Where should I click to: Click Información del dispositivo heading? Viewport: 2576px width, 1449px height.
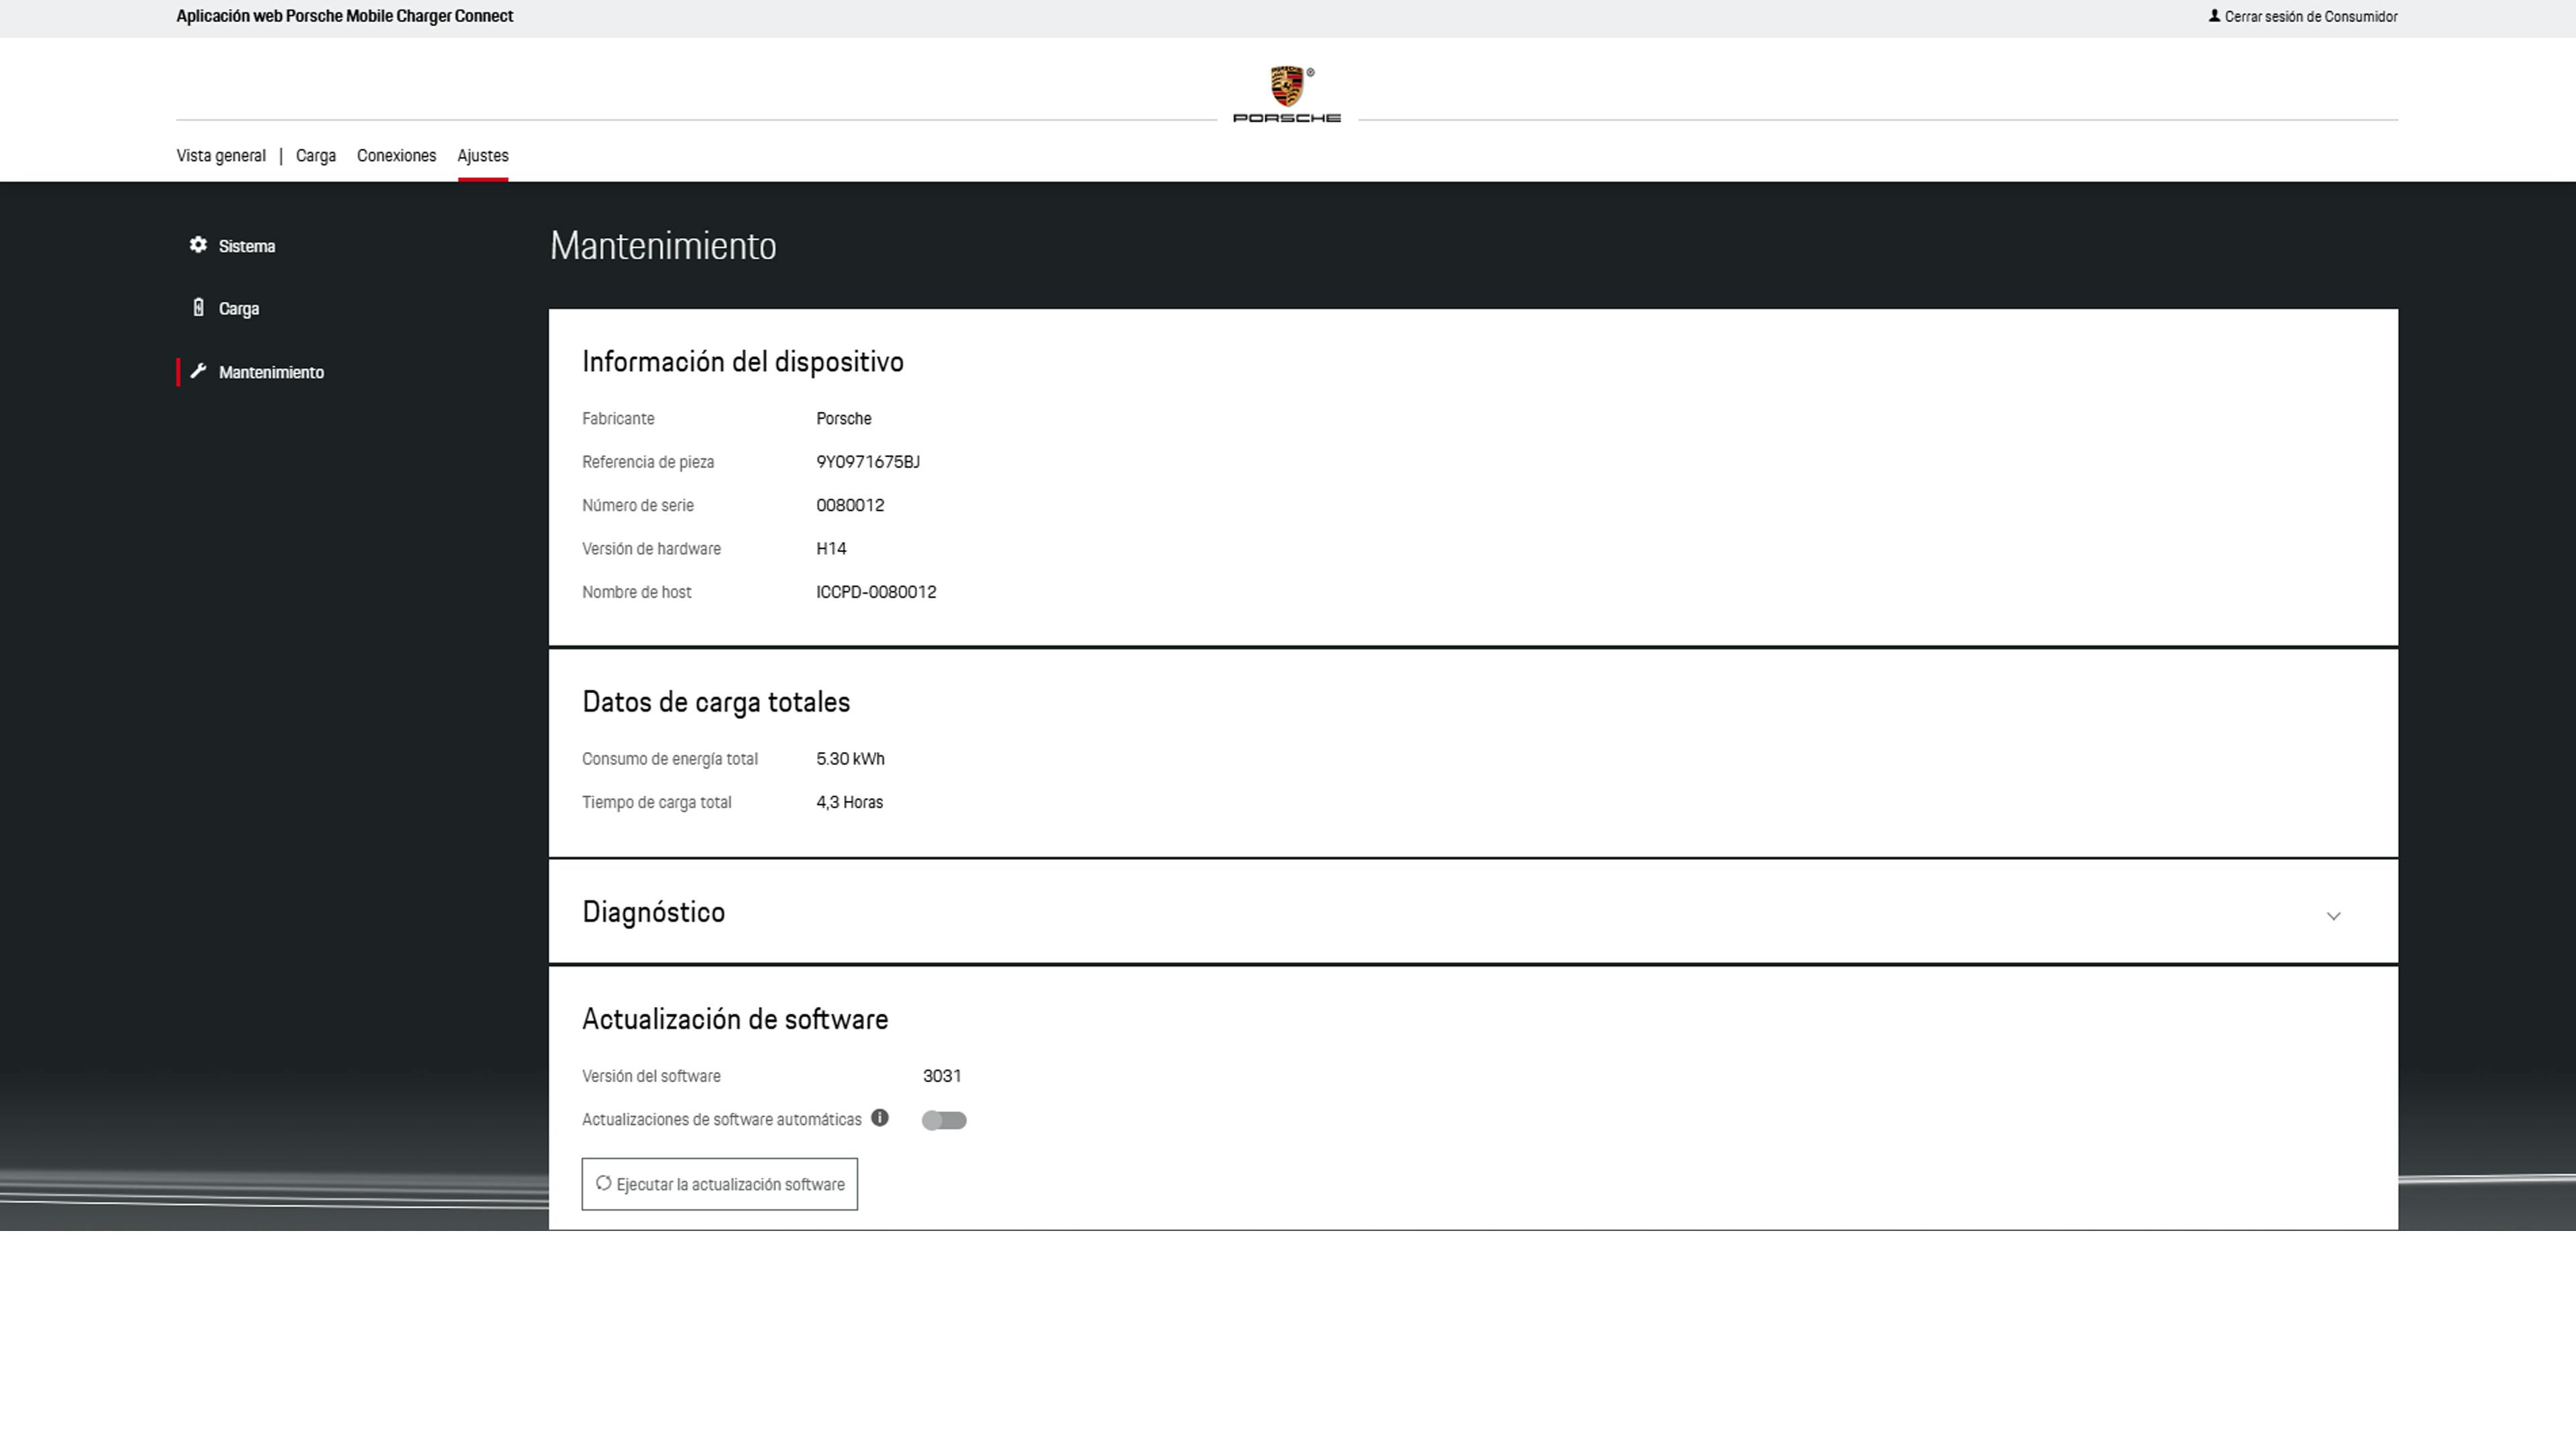point(743,362)
